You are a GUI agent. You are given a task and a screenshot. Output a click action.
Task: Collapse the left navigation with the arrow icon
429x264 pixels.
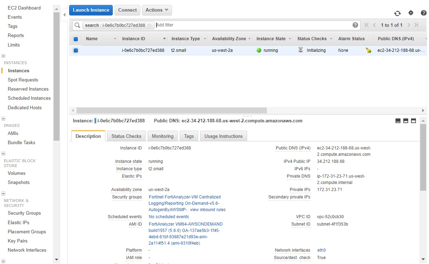click(65, 15)
